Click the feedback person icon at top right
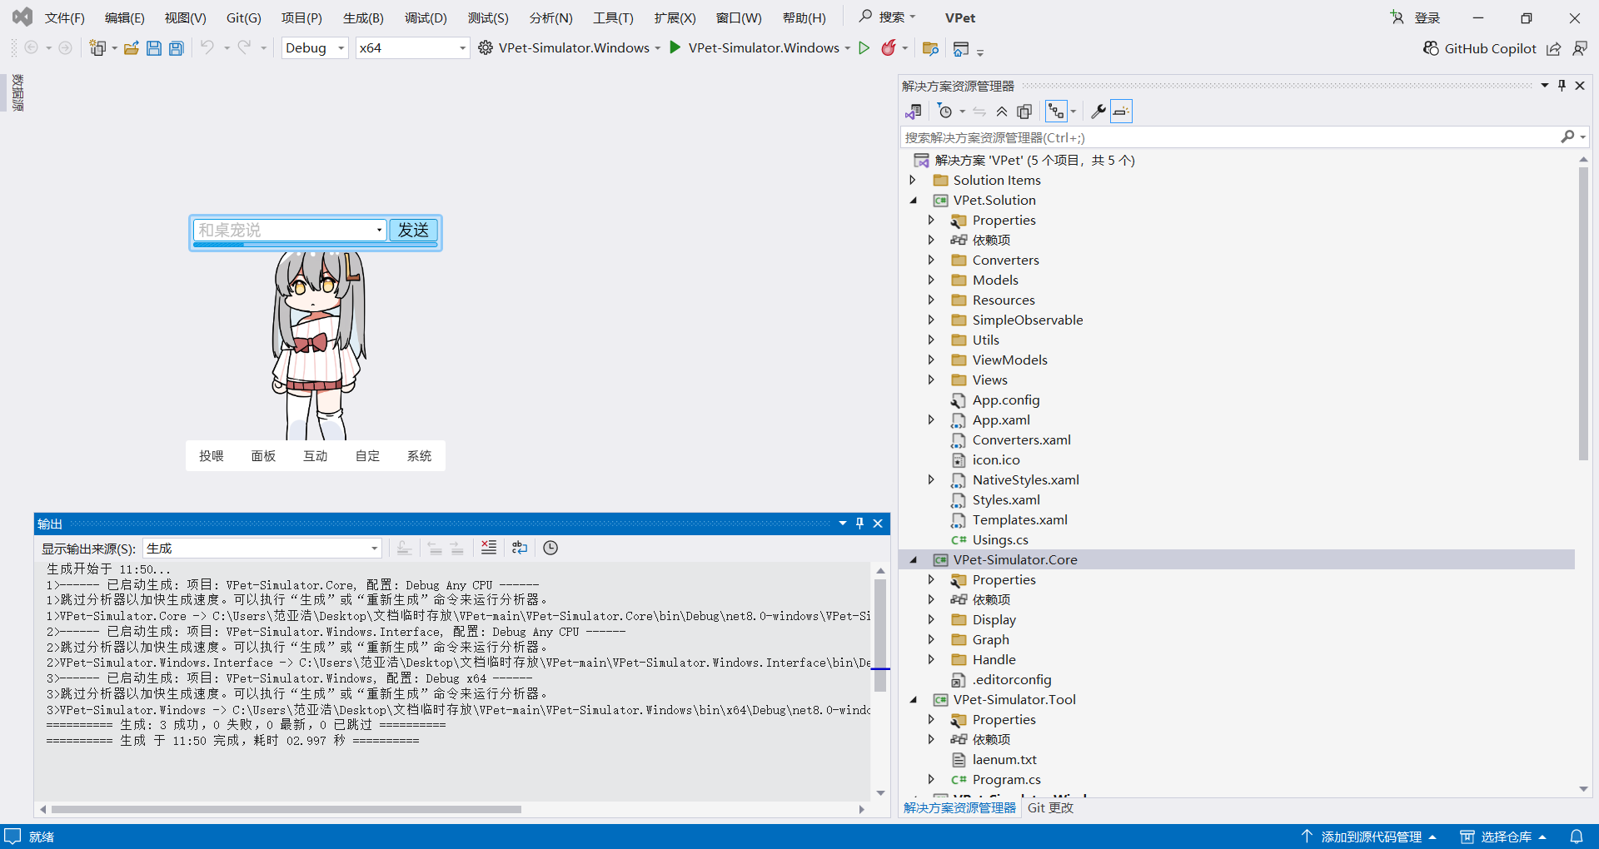The width and height of the screenshot is (1599, 849). pyautogui.click(x=1579, y=48)
